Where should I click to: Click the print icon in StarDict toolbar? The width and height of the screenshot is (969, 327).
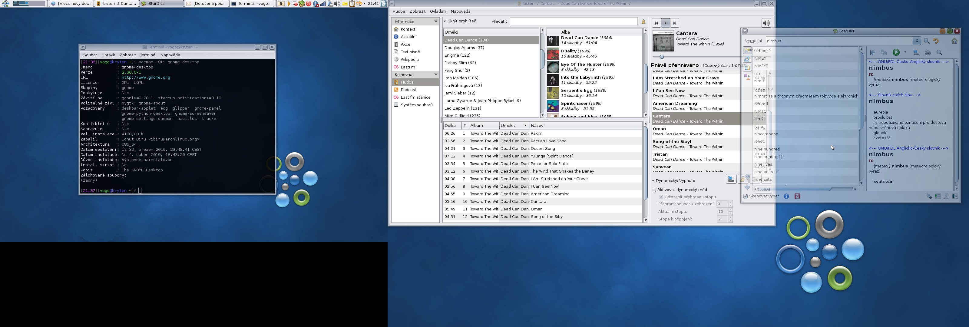[928, 52]
